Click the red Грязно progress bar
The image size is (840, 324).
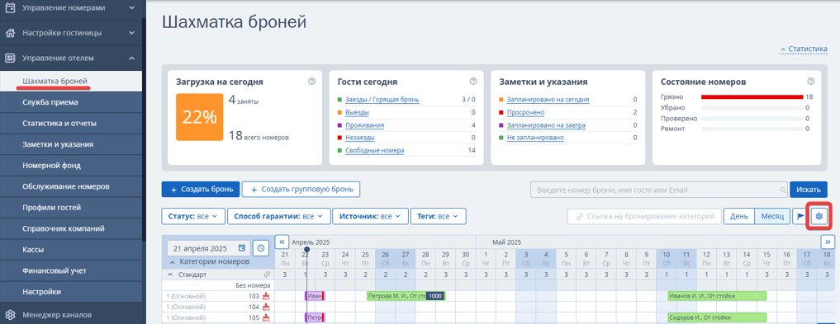click(x=752, y=96)
